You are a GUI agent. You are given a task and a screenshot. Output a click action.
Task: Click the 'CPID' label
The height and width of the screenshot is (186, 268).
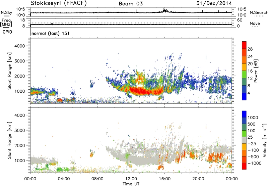[x=7, y=32]
